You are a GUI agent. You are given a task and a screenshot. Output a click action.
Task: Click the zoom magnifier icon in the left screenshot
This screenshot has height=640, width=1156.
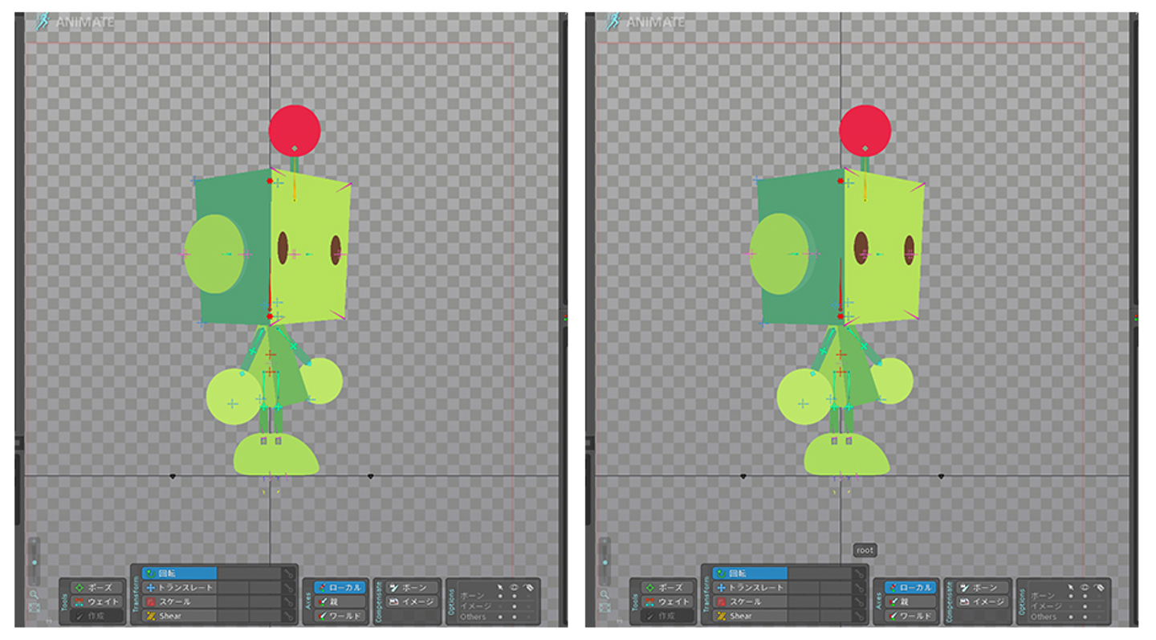(34, 595)
